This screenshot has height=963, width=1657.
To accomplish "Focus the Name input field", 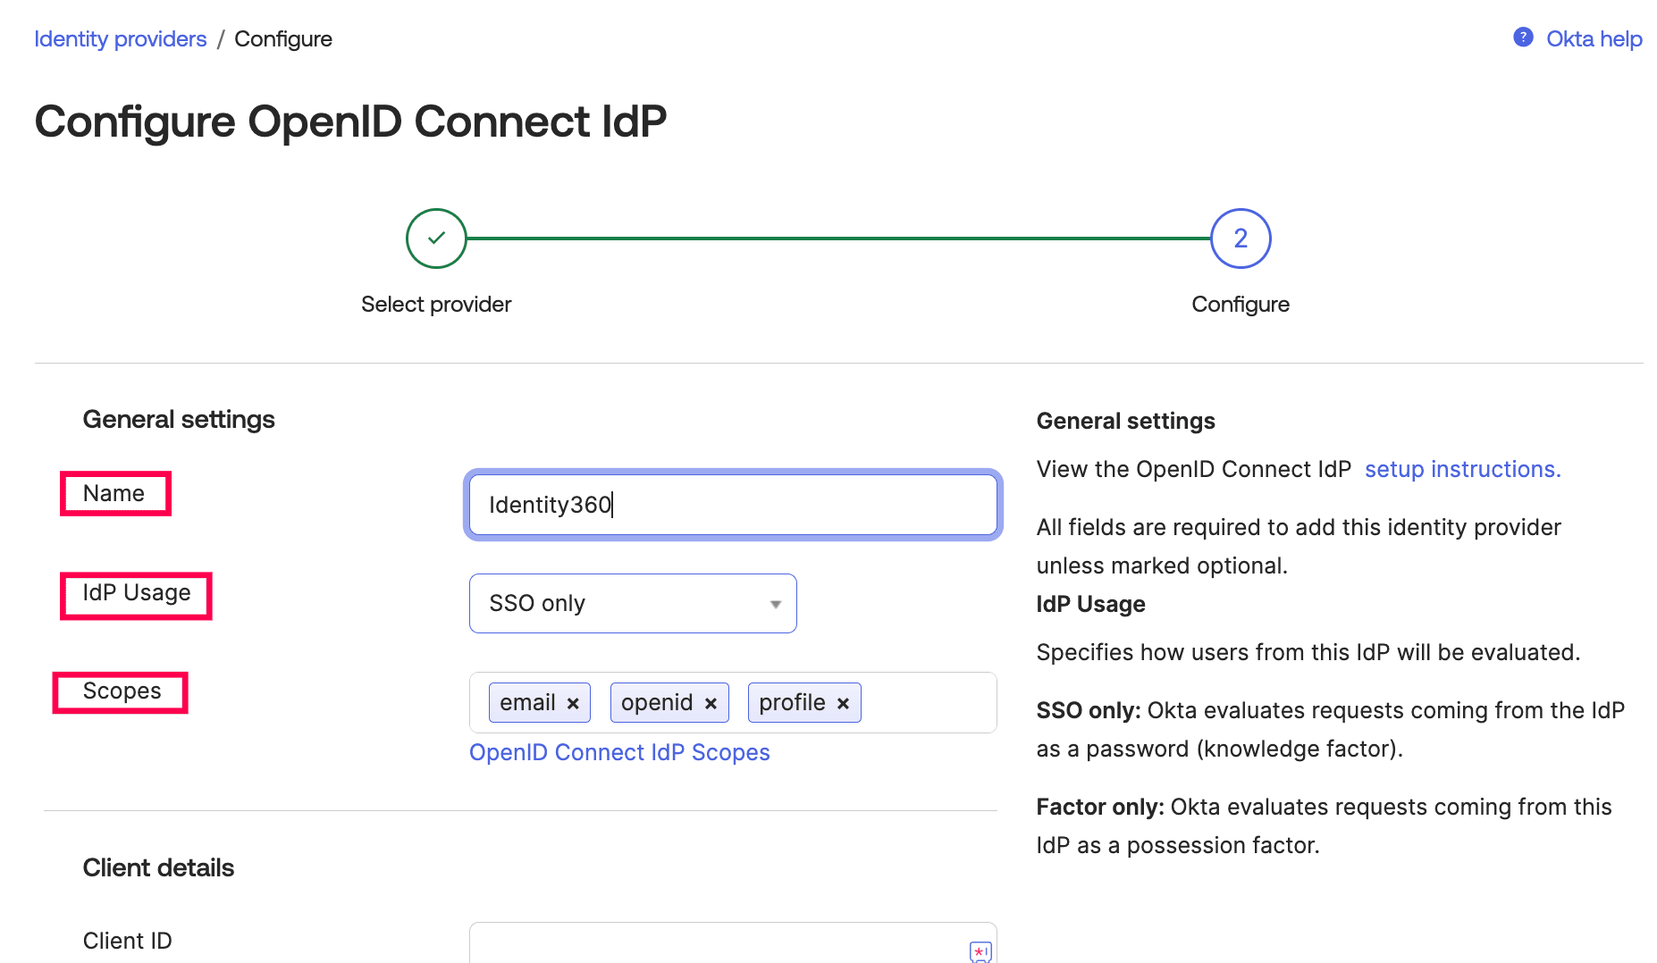I will [x=732, y=505].
